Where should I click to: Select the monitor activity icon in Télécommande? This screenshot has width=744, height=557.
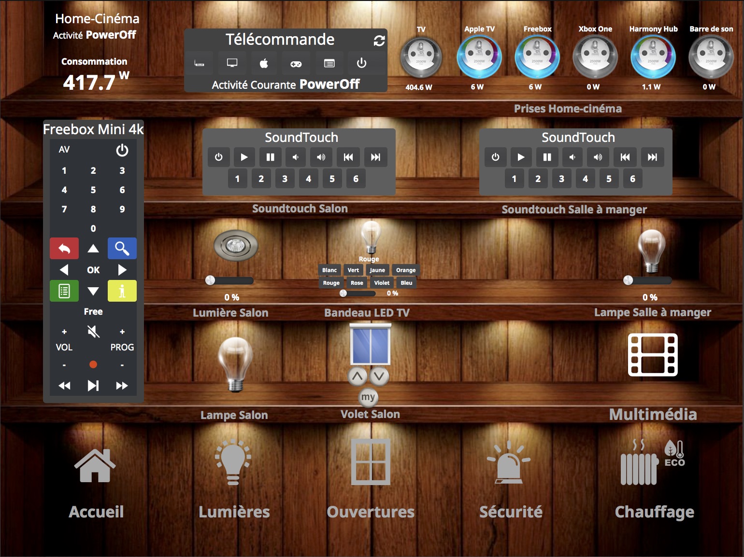[232, 63]
